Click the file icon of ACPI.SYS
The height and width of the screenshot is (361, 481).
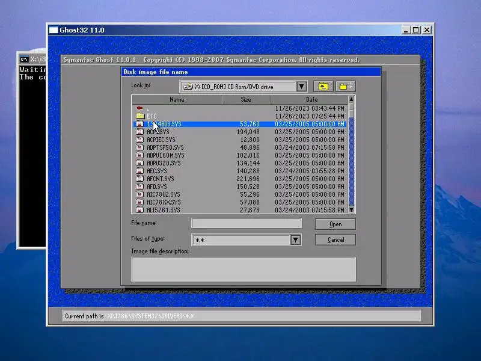click(140, 132)
